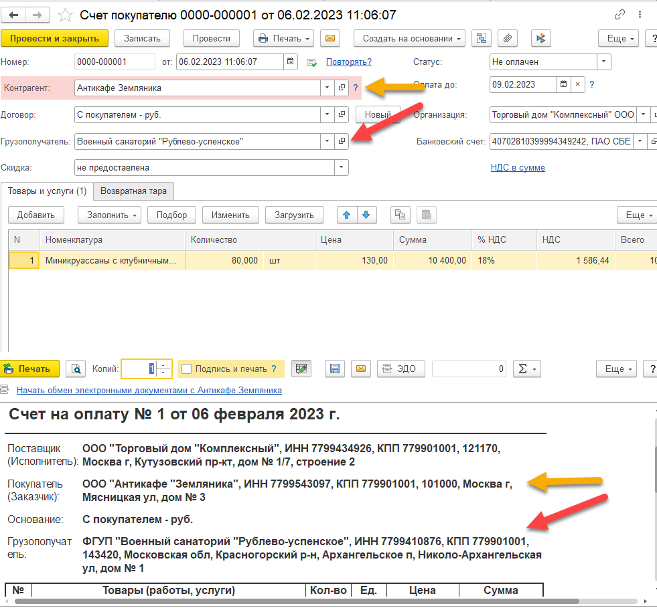
Task: Open the top Еще menu
Action: pyautogui.click(x=618, y=39)
